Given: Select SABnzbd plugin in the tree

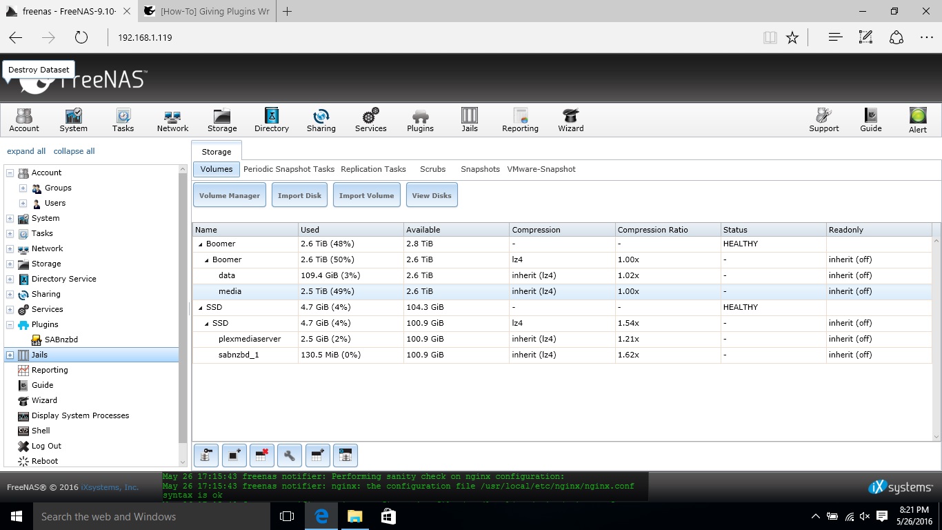Looking at the screenshot, I should 61,340.
